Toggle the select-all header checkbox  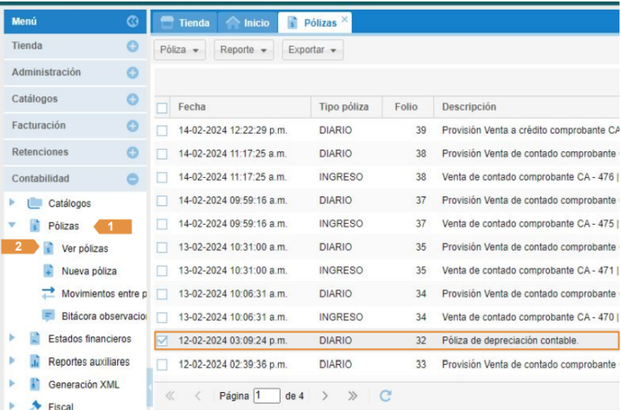coord(163,108)
